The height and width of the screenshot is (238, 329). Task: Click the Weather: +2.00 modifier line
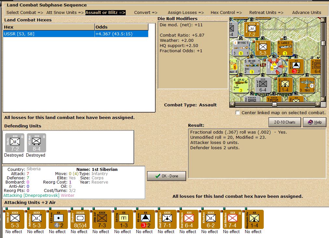[176, 41]
